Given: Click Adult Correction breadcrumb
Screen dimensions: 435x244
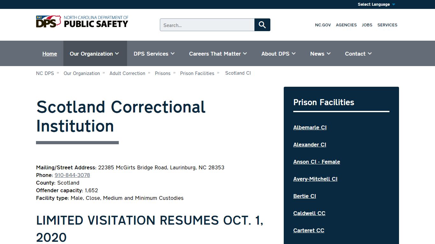Looking at the screenshot, I should [127, 73].
